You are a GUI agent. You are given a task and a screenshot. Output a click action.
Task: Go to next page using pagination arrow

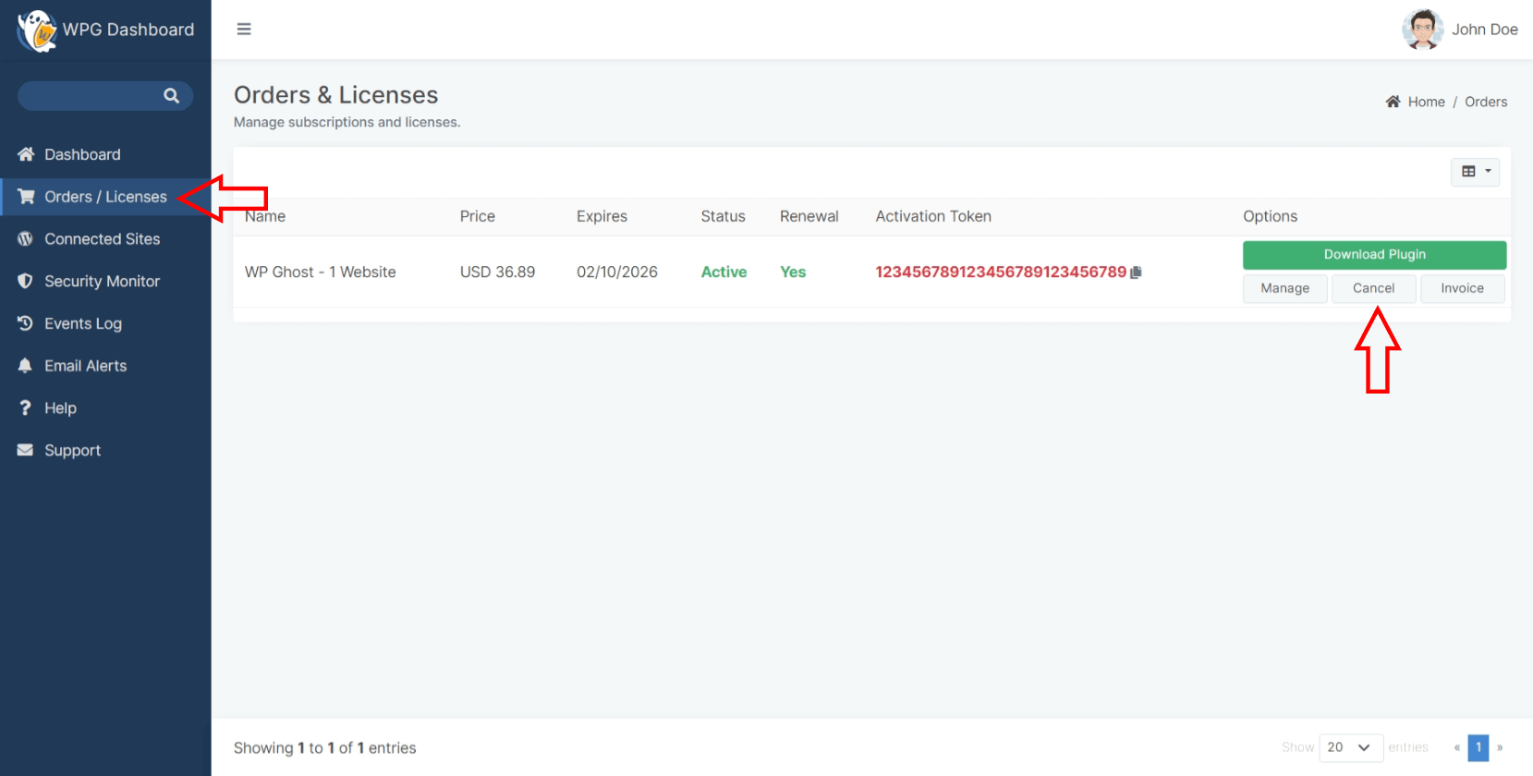1500,747
